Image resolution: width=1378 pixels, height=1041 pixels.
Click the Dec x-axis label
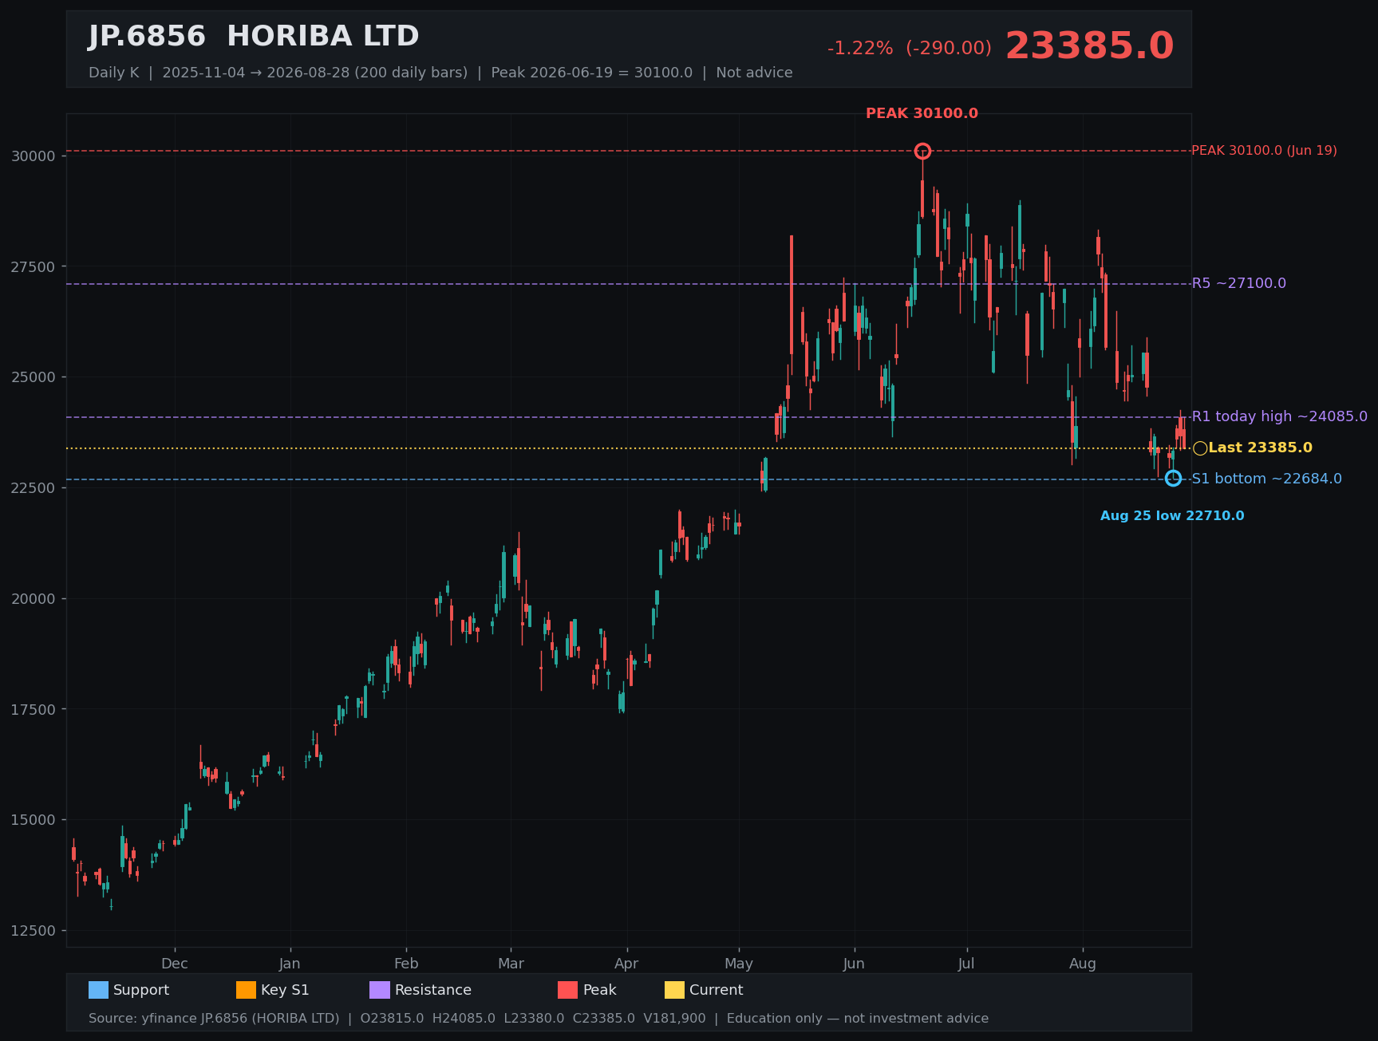(x=175, y=964)
